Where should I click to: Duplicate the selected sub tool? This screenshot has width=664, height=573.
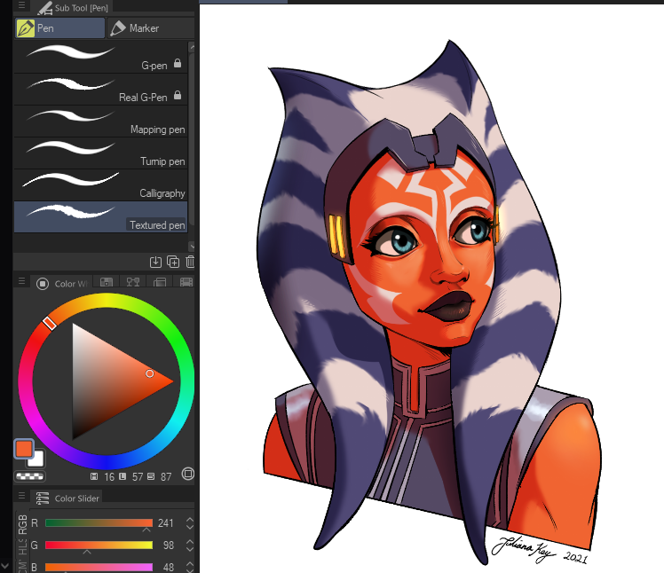coord(173,262)
